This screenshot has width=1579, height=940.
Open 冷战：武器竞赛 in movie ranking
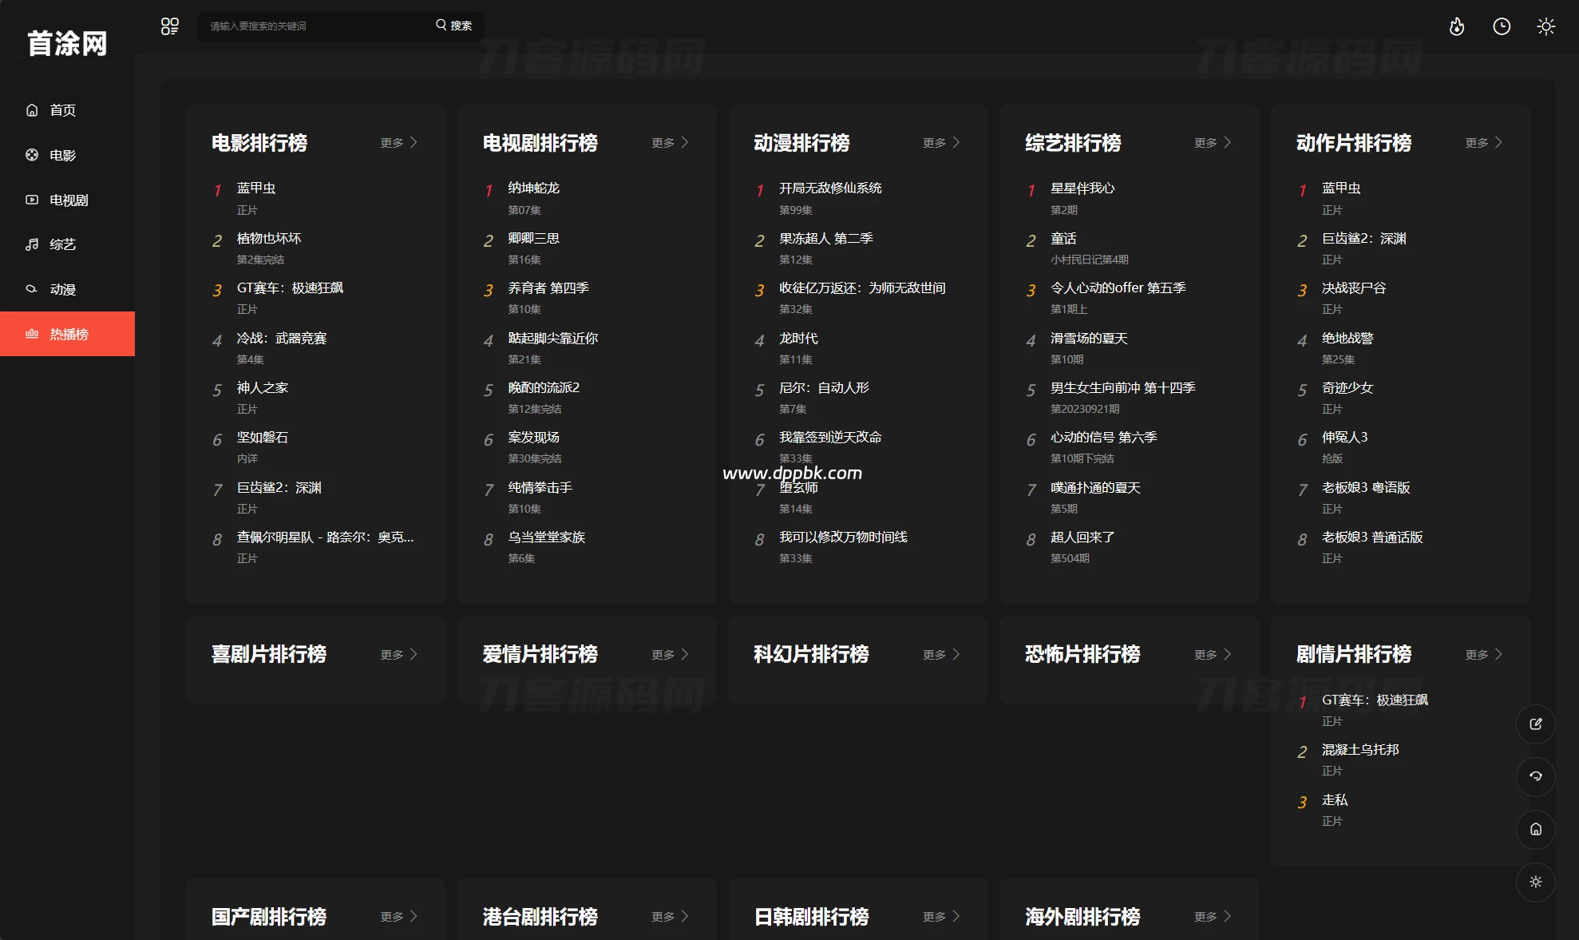pyautogui.click(x=282, y=339)
